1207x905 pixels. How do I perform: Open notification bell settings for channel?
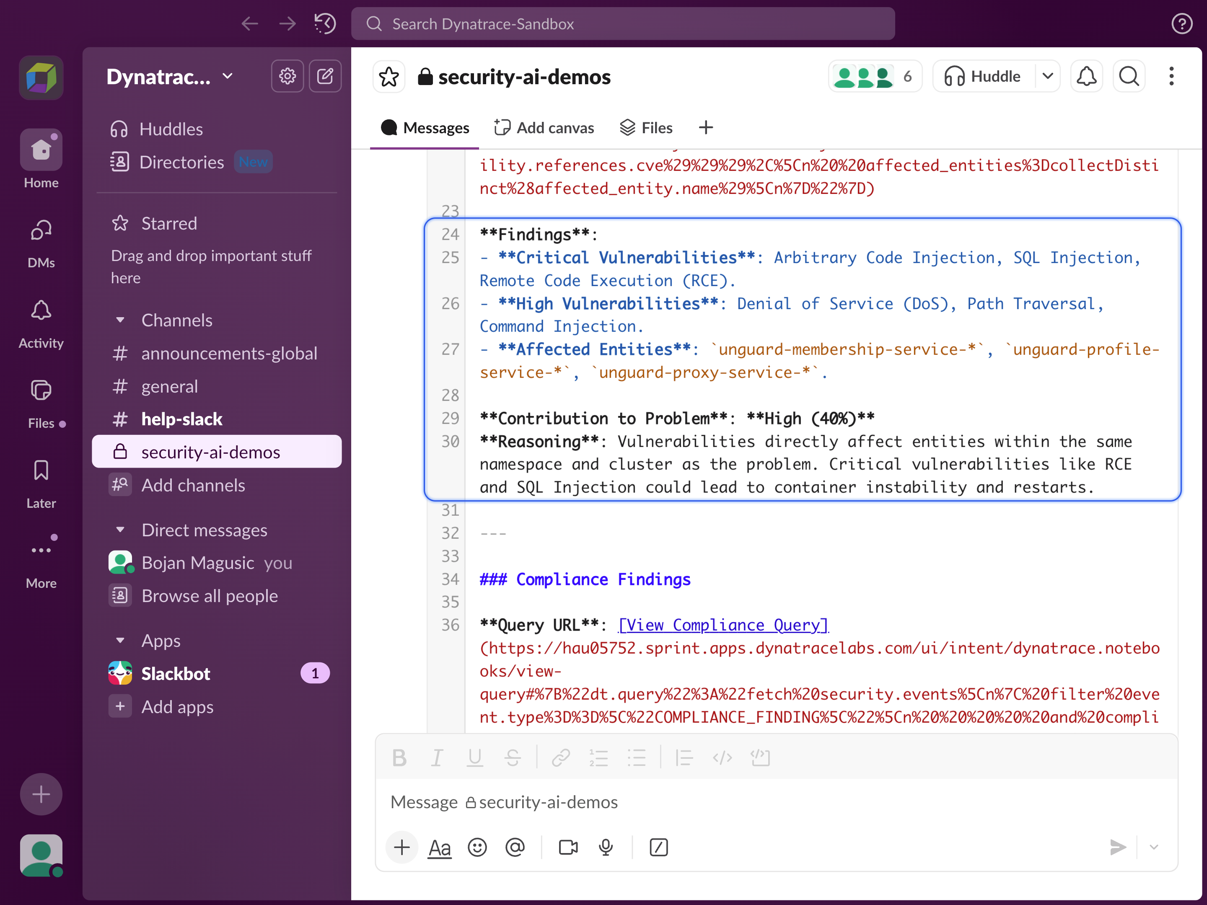(x=1086, y=76)
